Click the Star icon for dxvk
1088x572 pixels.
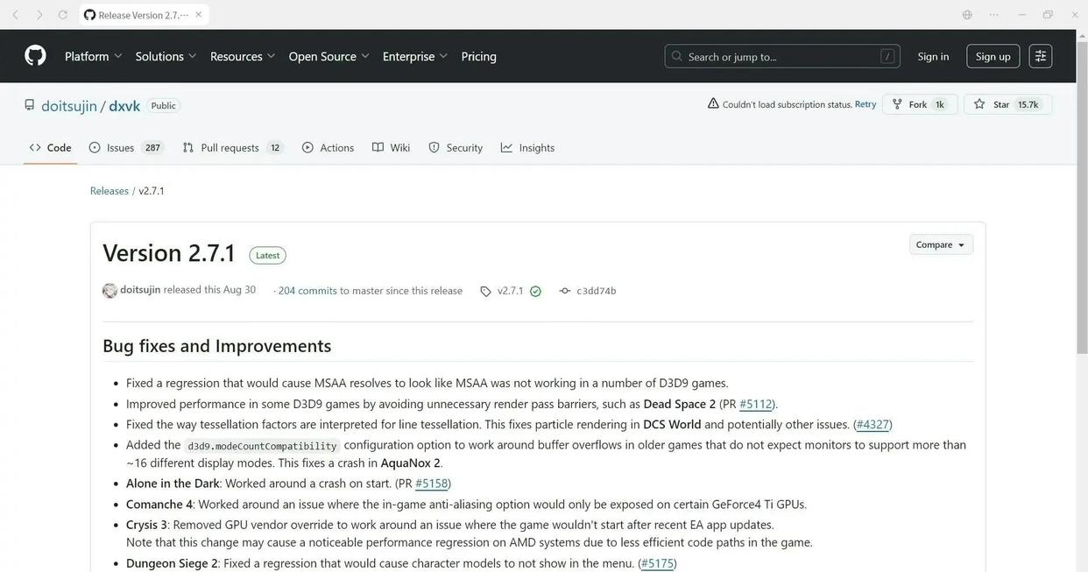coord(979,104)
